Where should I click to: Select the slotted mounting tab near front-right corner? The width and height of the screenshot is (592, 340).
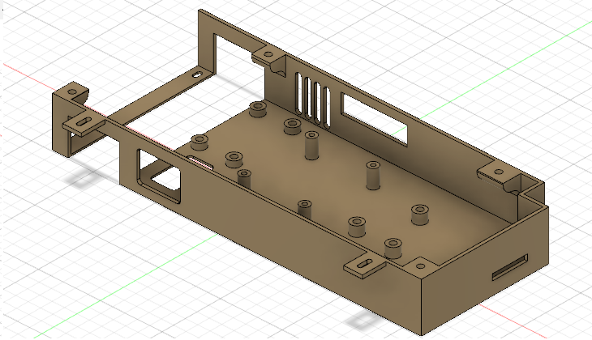(x=364, y=265)
